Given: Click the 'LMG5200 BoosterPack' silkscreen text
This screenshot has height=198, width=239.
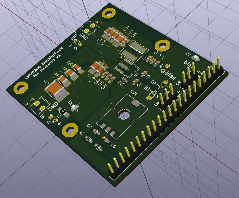Looking at the screenshot, I should point(44,63).
